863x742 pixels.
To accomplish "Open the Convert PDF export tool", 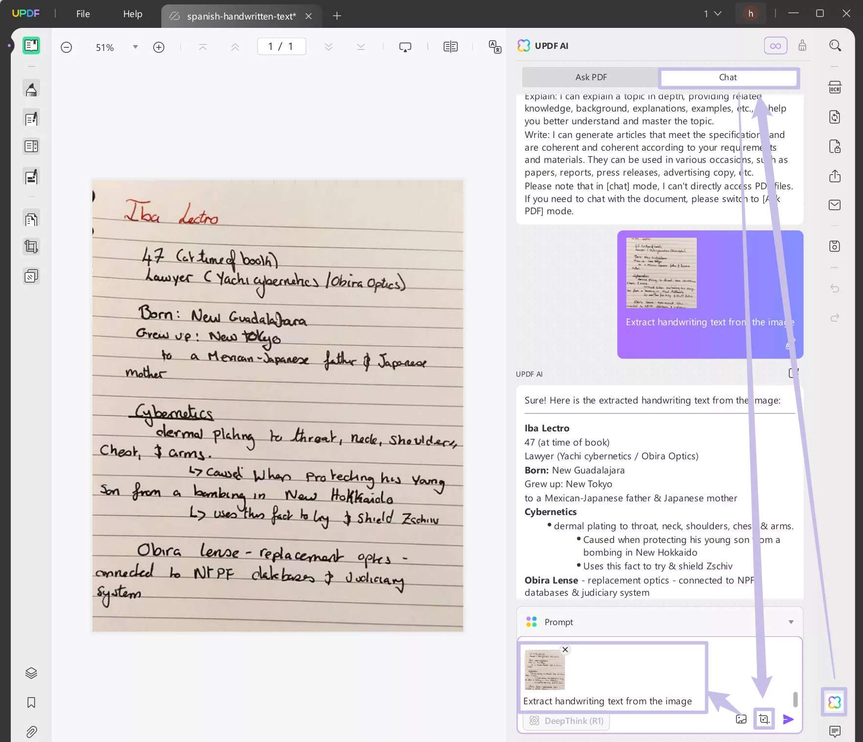I will pyautogui.click(x=835, y=117).
